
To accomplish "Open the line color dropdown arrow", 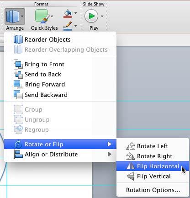I will (x=75, y=26).
